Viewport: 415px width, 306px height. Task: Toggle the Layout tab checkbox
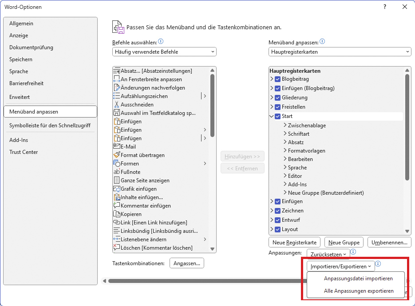[x=278, y=229]
